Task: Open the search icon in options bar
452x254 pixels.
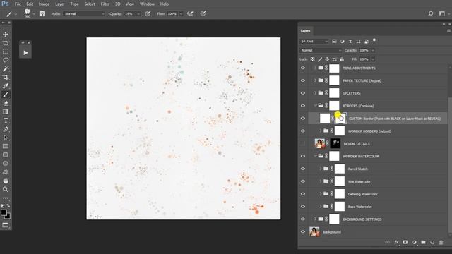Action: (x=431, y=13)
